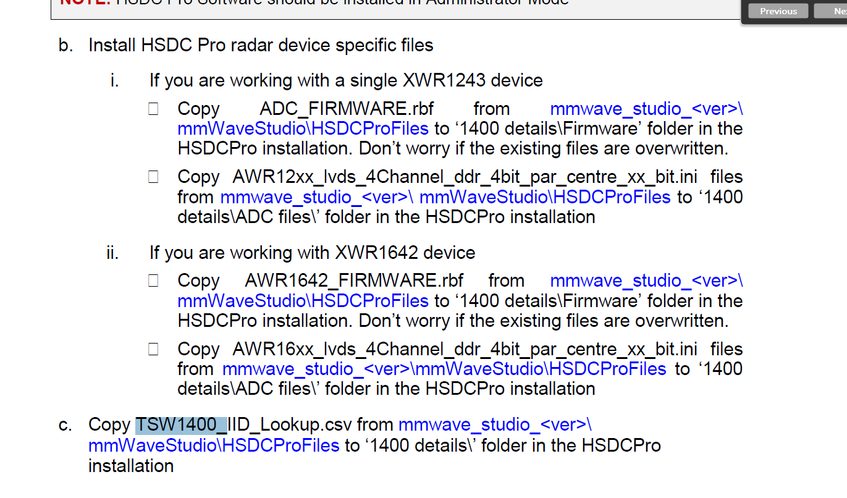Click the line If you are working with XWR1642 device
Image resolution: width=847 pixels, height=498 pixels.
point(312,253)
